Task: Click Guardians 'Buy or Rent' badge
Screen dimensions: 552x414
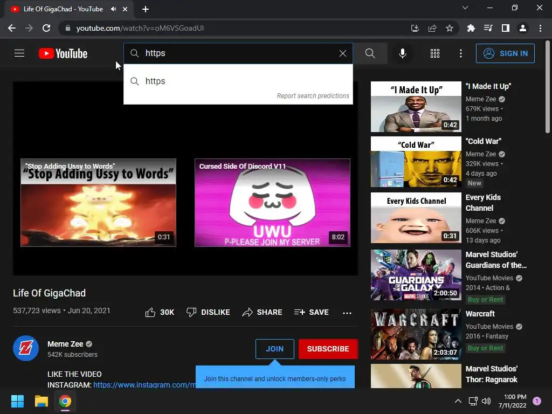Action: [x=486, y=299]
